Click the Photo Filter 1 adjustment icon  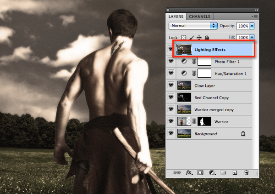pos(184,61)
